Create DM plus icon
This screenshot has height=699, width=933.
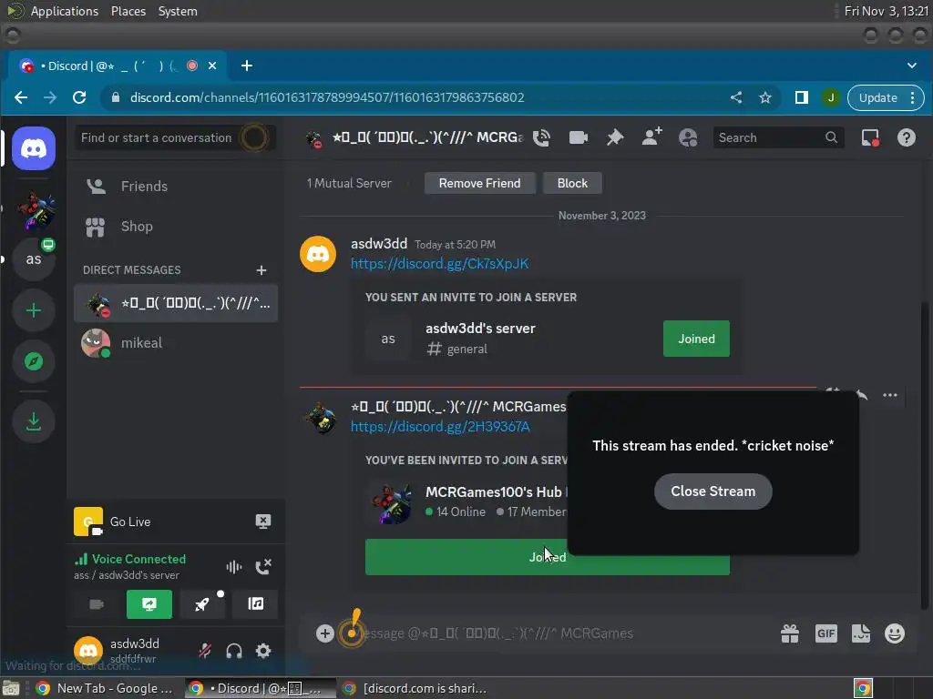[x=261, y=270]
